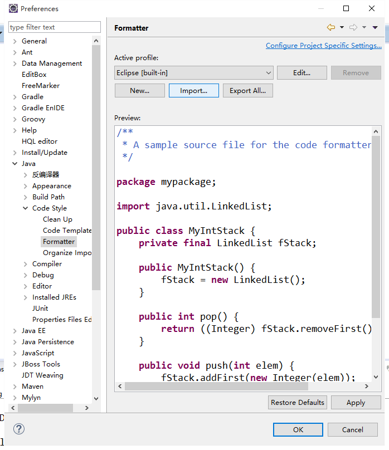This screenshot has height=450, width=389.
Task: Select Clean Up in the tree
Action: point(57,219)
